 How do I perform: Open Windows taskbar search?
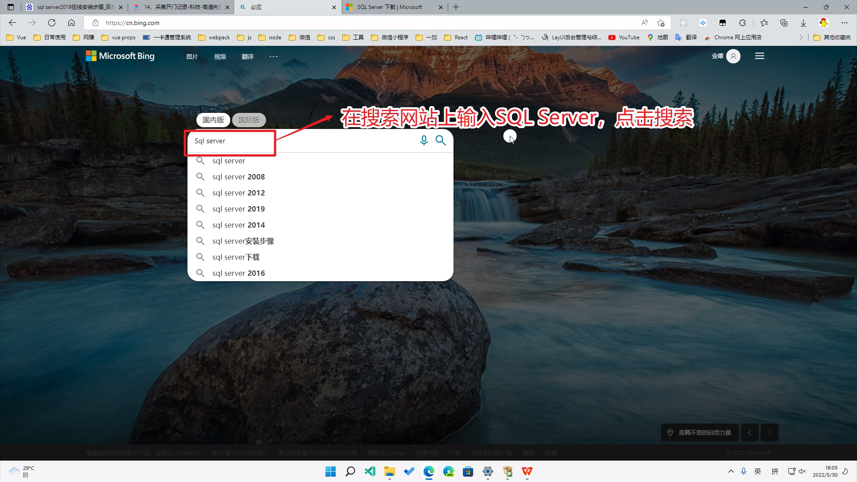coord(350,471)
